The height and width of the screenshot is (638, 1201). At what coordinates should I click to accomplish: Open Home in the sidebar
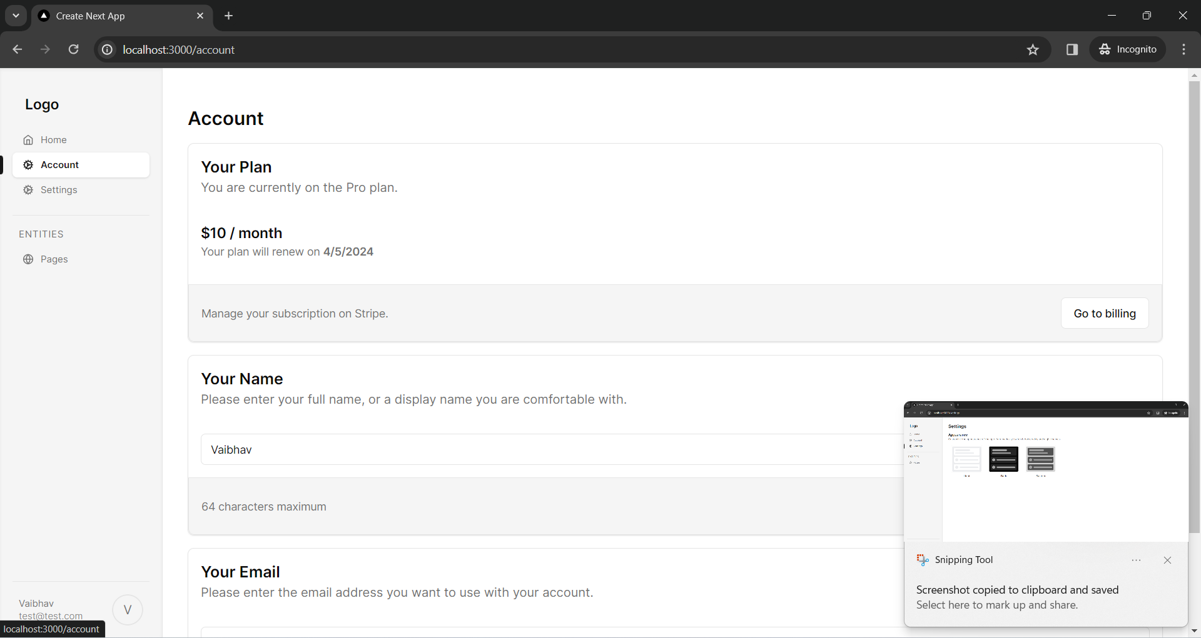click(81, 140)
